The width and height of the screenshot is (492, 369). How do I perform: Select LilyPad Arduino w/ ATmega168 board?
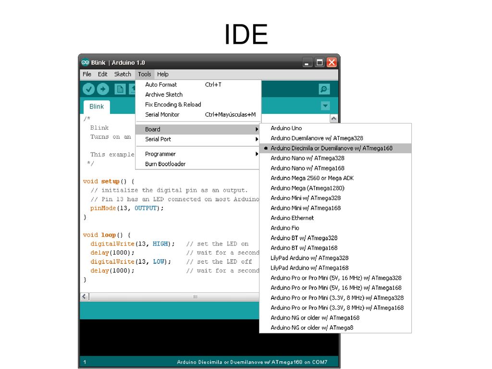(335, 268)
